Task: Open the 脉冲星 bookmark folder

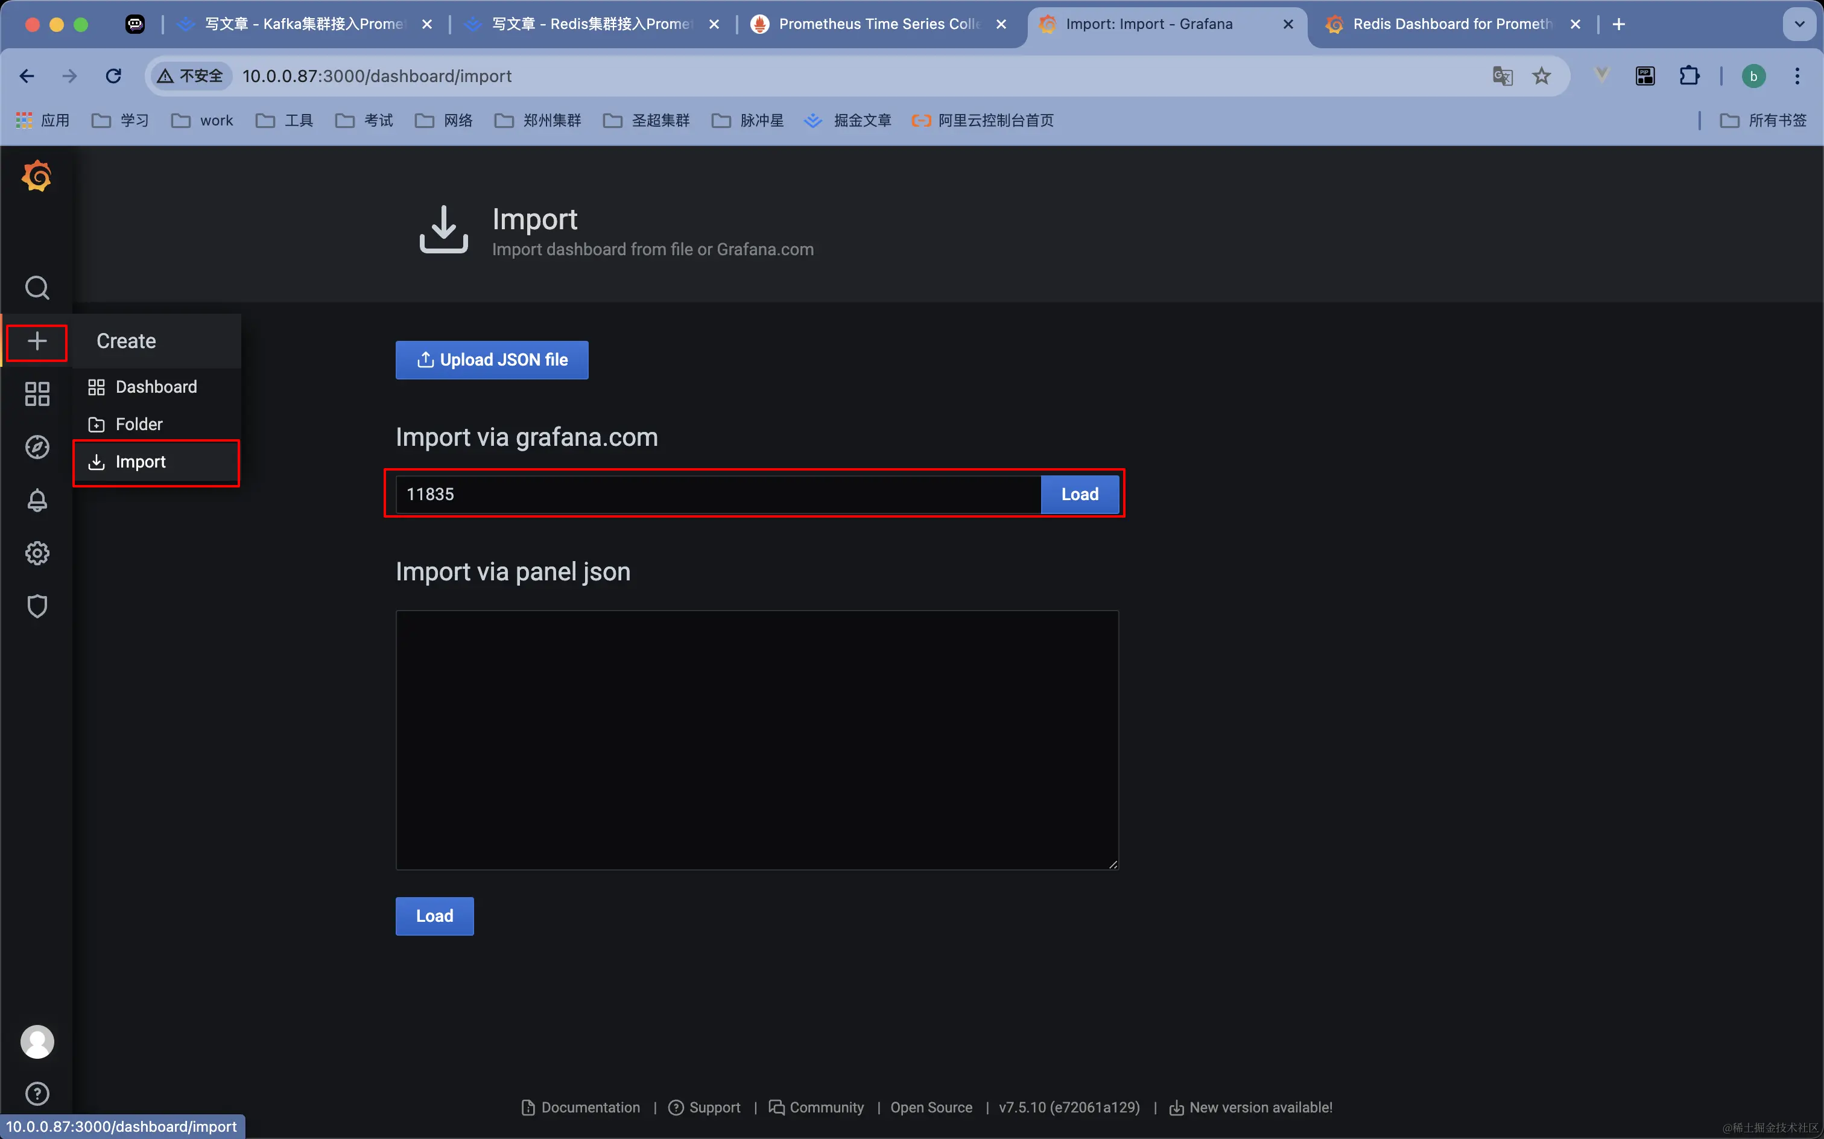Action: pos(748,121)
